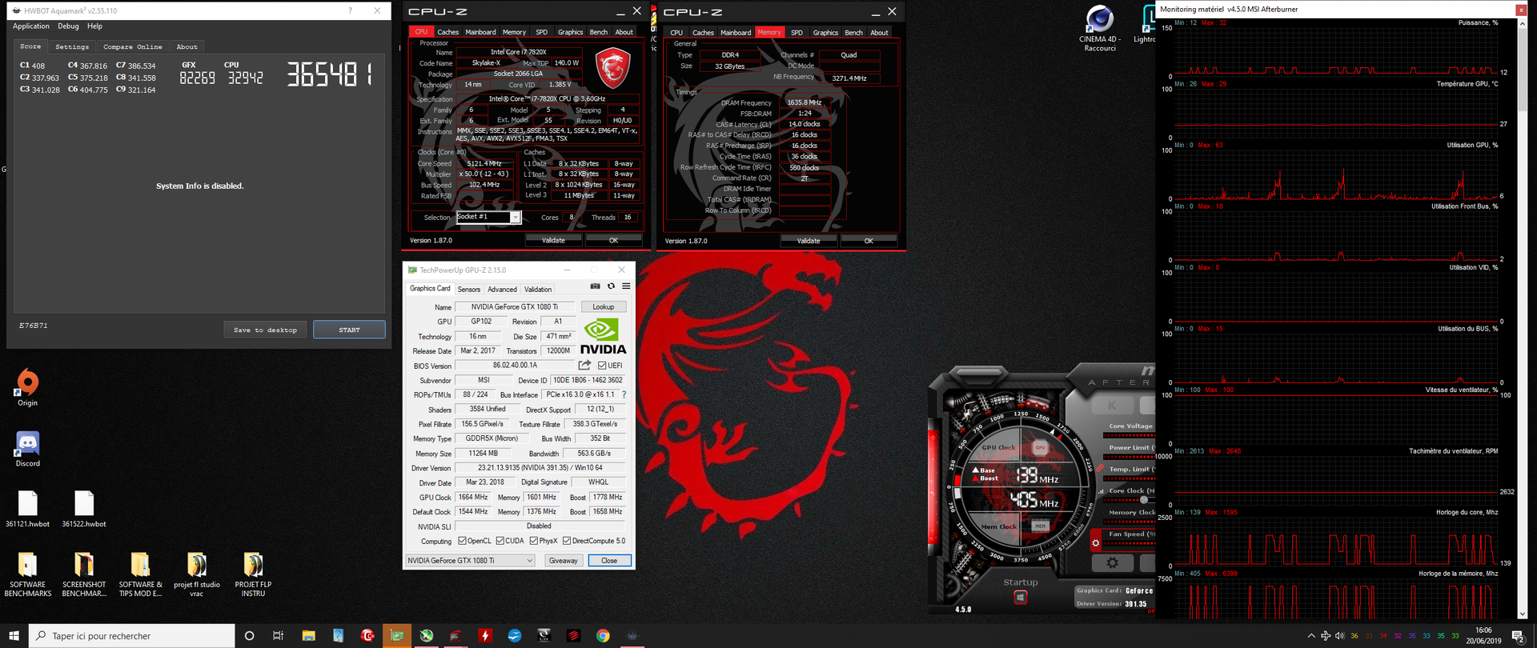Screen dimensions: 1537x648
Task: Take GPU-Z screenshot with camera icon
Action: pos(595,286)
